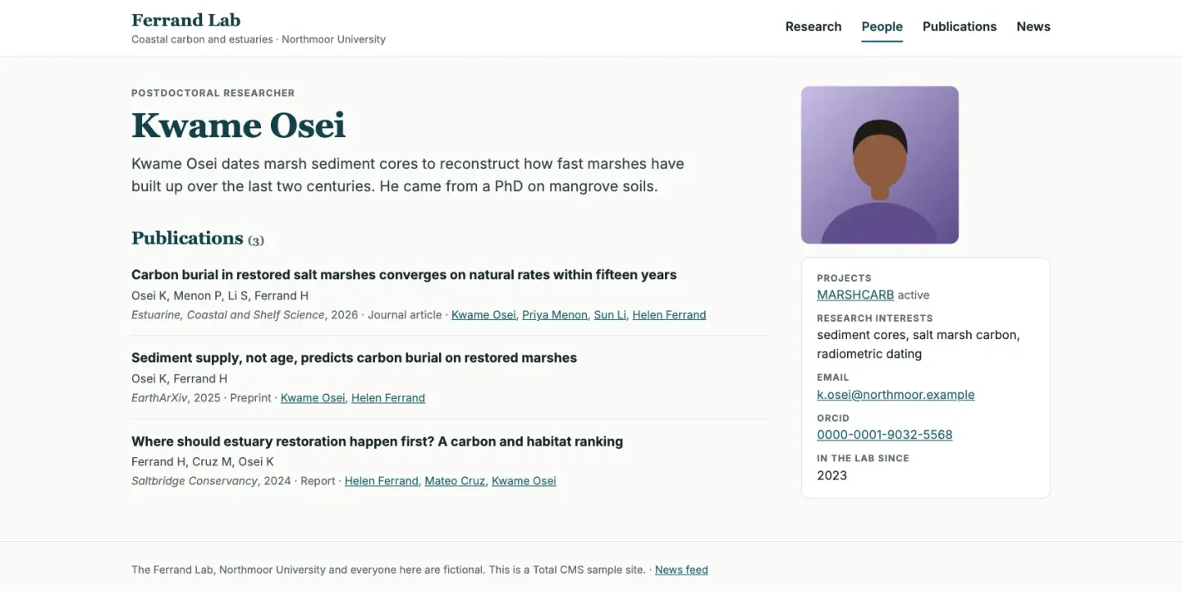The height and width of the screenshot is (591, 1182).
Task: Click the 'EarthArXiv' source text
Action: coord(159,398)
